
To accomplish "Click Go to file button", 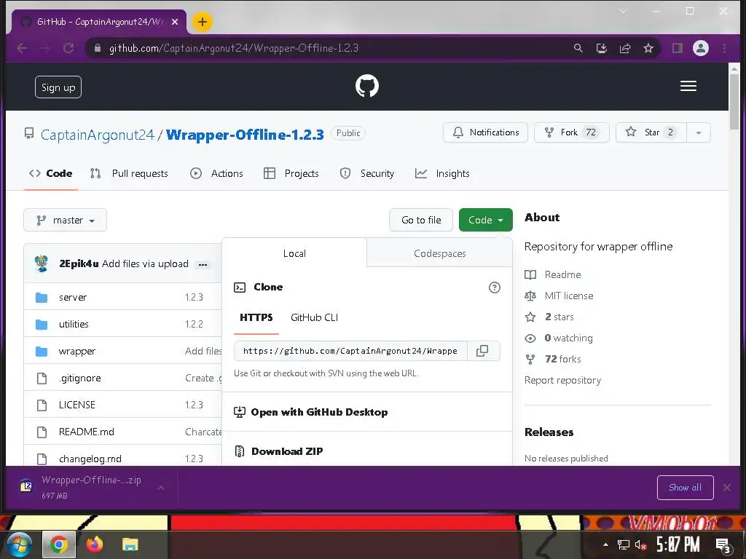I will pyautogui.click(x=421, y=220).
